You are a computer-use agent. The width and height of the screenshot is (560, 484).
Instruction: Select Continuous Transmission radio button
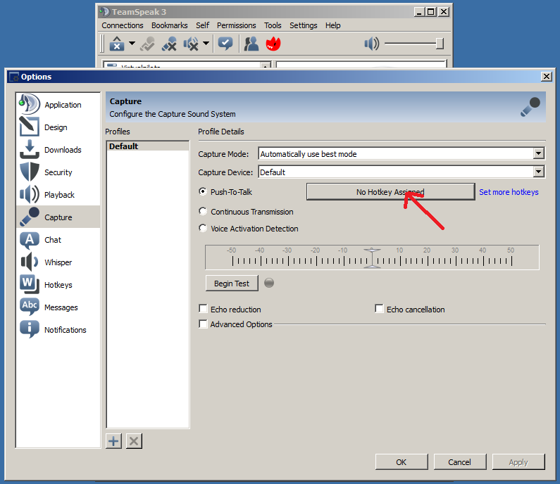(203, 211)
